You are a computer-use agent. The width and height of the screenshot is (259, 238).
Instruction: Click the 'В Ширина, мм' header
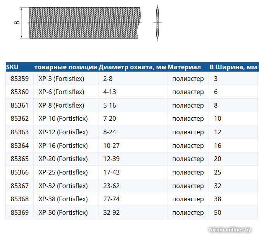tap(233, 67)
